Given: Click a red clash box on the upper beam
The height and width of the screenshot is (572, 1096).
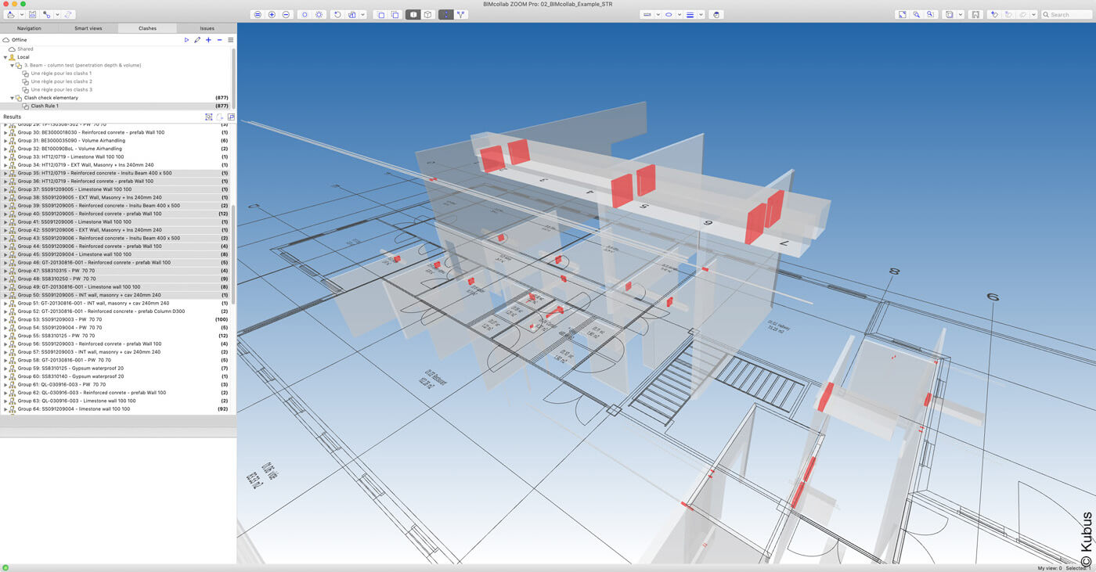Looking at the screenshot, I should (622, 191).
